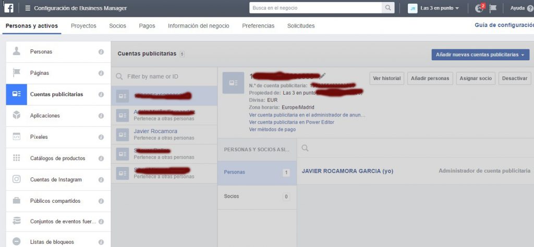Click the Aplicaciones cube icon
The height and width of the screenshot is (247, 534).
click(x=16, y=115)
